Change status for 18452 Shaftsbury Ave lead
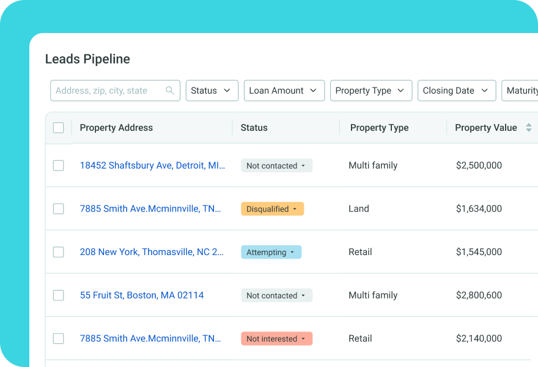The height and width of the screenshot is (367, 538). pos(276,166)
